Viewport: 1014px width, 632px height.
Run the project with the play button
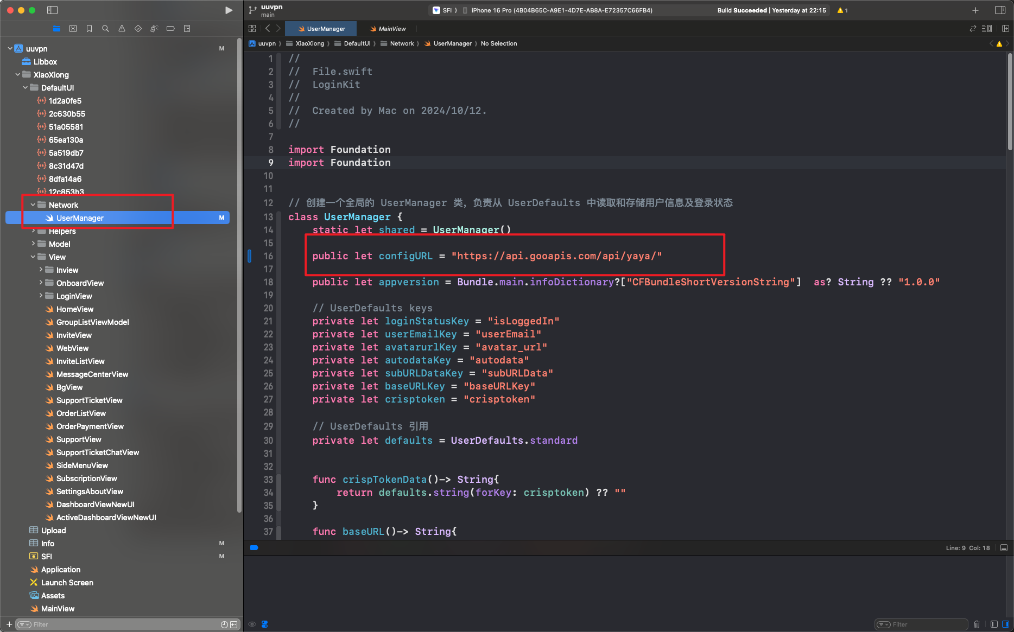pyautogui.click(x=229, y=10)
